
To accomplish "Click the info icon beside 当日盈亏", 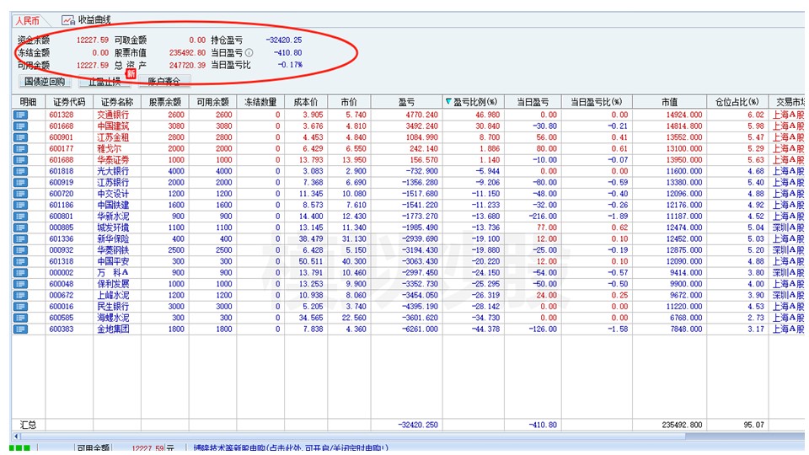I will coord(249,52).
